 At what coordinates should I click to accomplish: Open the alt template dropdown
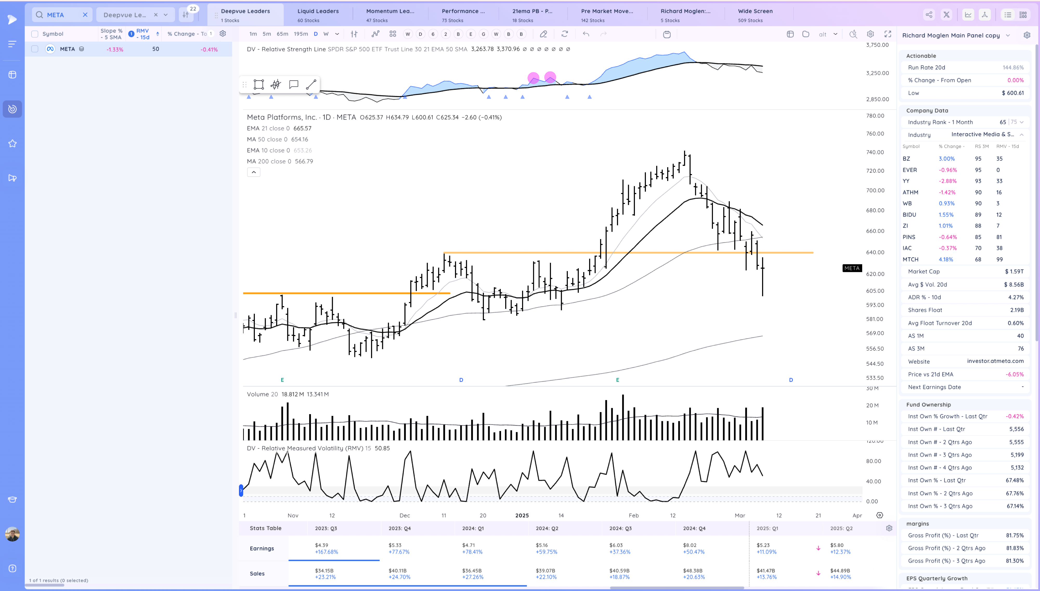[828, 34]
